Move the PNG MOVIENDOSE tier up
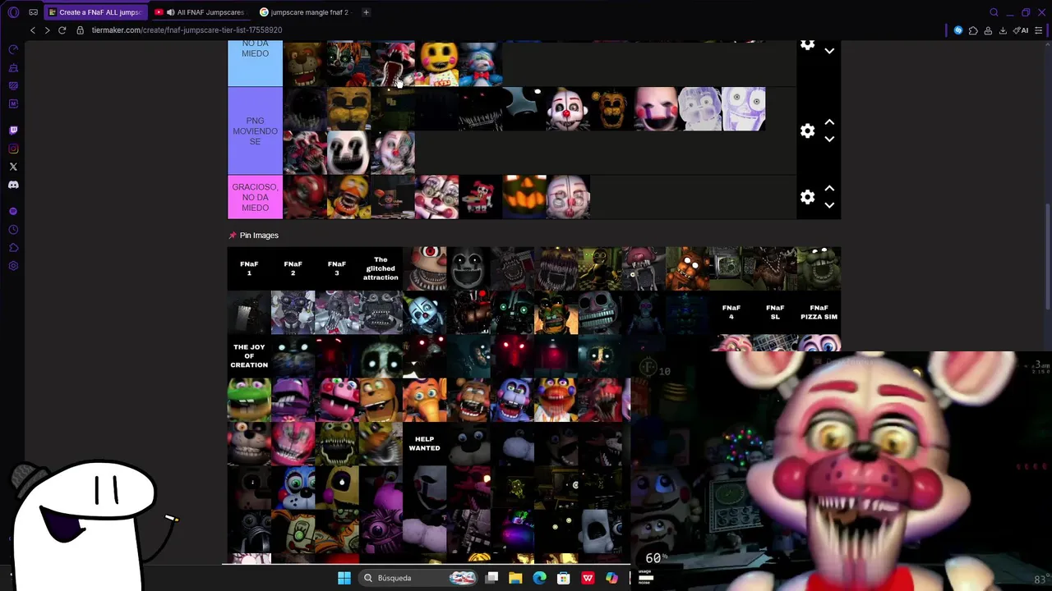Image resolution: width=1052 pixels, height=591 pixels. point(829,122)
